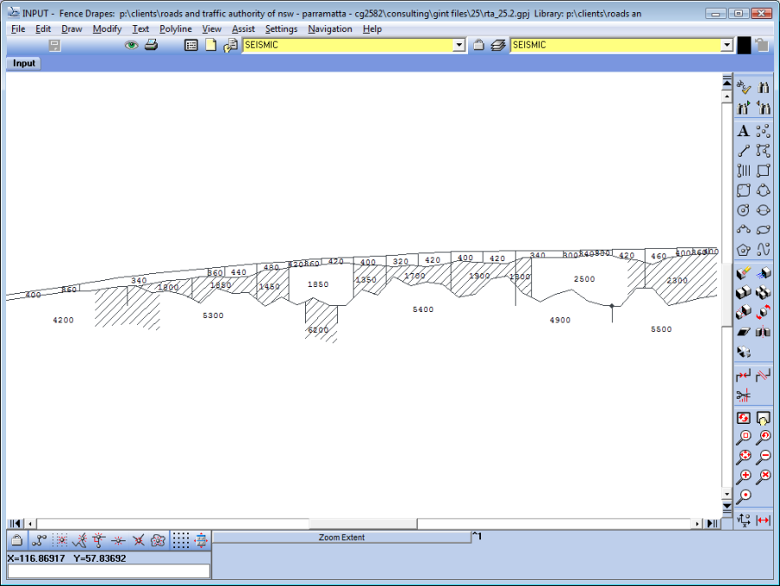Toggle the grid dots snap option
This screenshot has height=586, width=780.
tap(180, 540)
